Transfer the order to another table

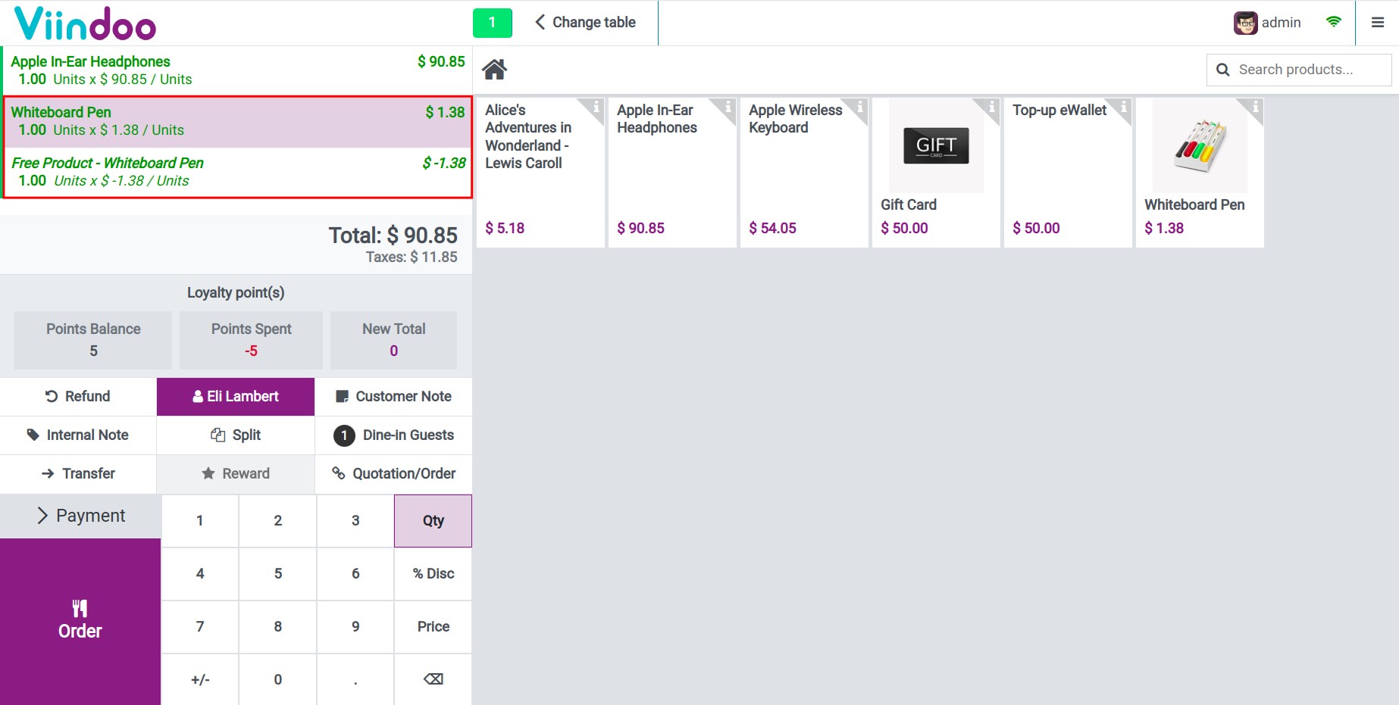(78, 474)
